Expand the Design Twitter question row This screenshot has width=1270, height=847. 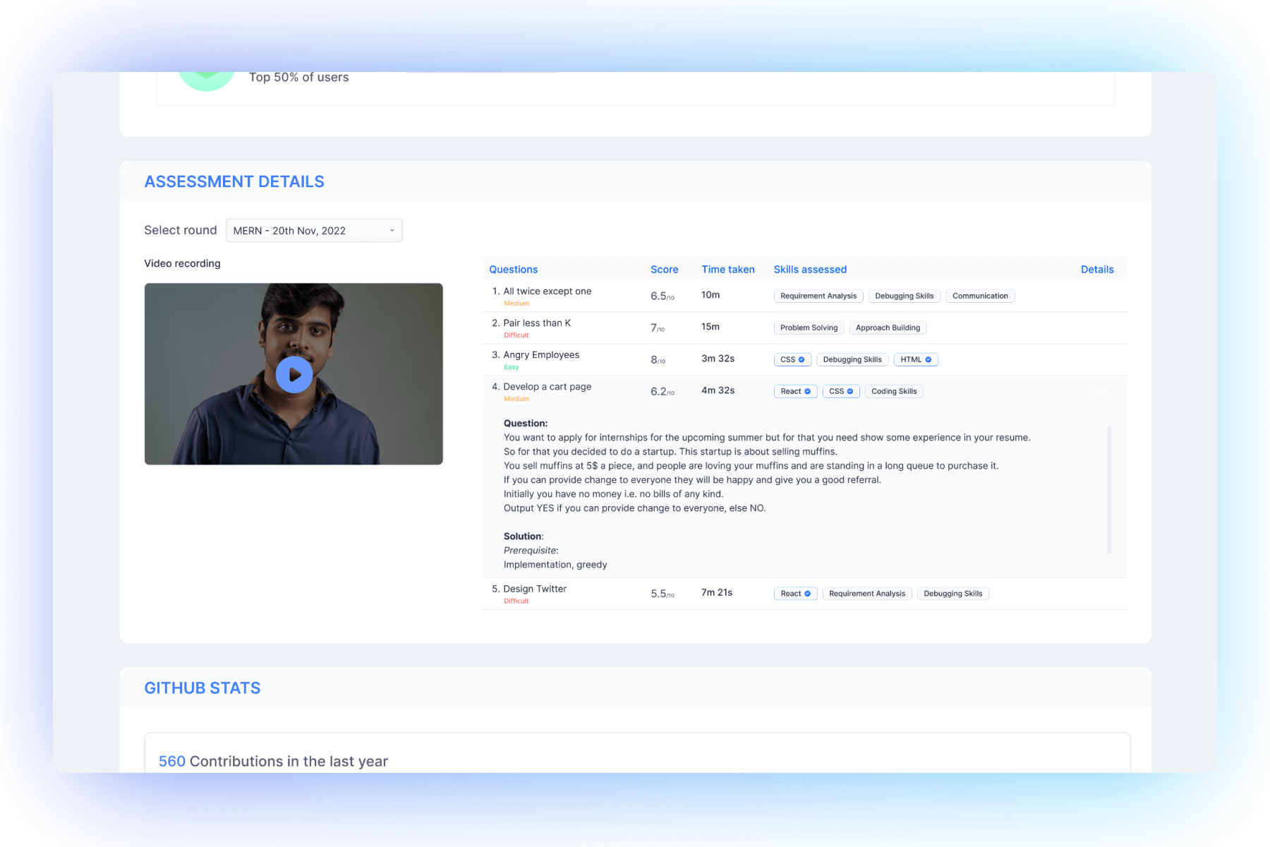click(x=535, y=589)
